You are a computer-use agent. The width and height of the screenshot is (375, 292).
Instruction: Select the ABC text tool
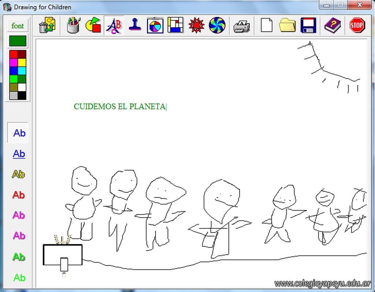pos(114,26)
